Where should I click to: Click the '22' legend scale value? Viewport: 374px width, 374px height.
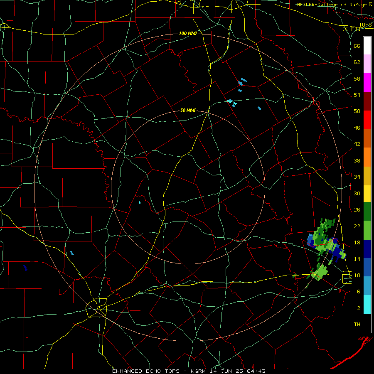tap(357, 226)
